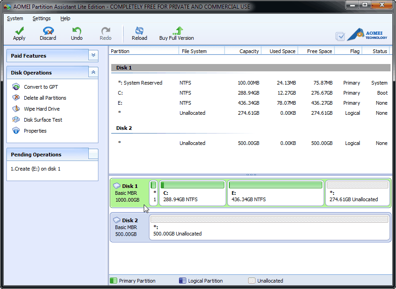Click the AOMEI Technology logo

point(367,35)
